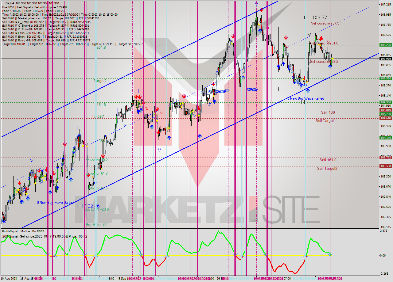Select the green '261.8' Fibonacci label
Image resolution: width=393 pixels, height=282 pixels.
101,48
